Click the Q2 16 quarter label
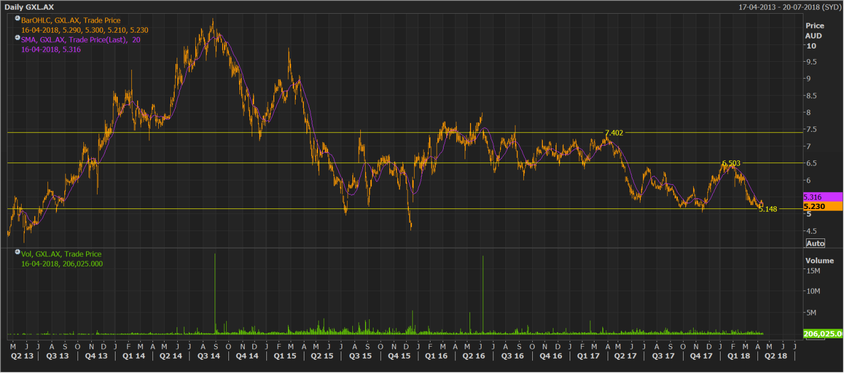844x373 pixels. [474, 356]
